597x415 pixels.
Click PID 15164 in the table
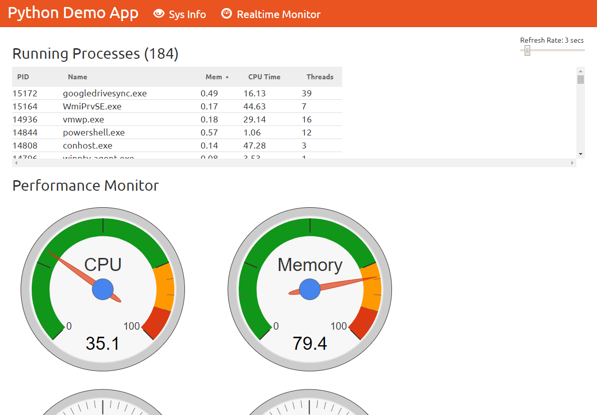[x=25, y=106]
